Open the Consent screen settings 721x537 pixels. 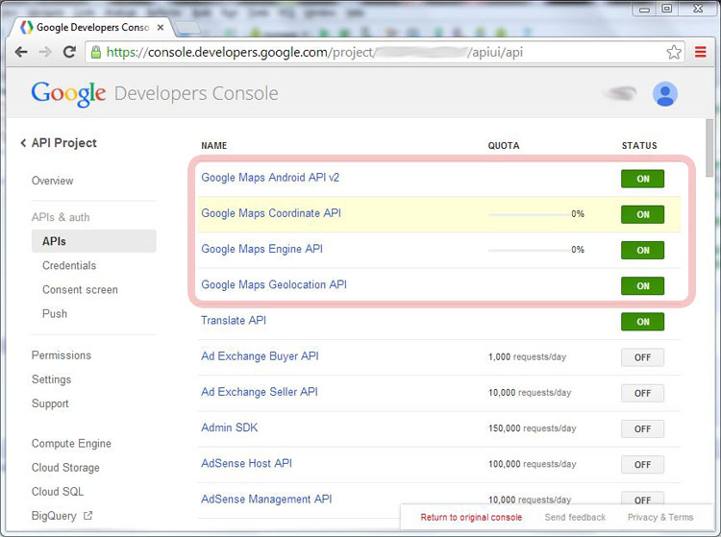pos(80,289)
